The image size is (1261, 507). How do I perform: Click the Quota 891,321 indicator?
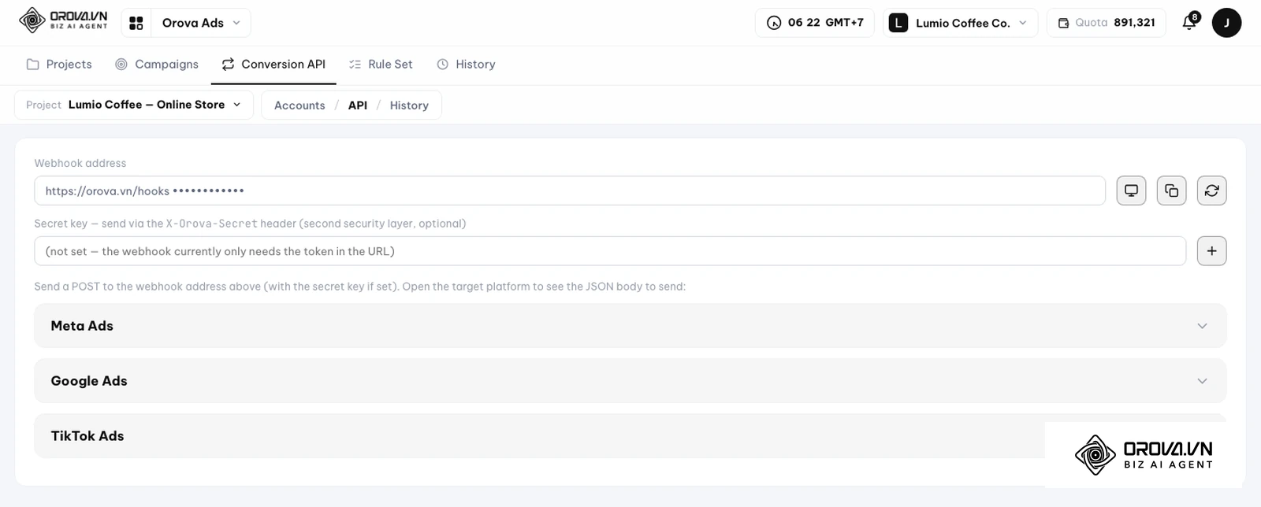(1107, 23)
